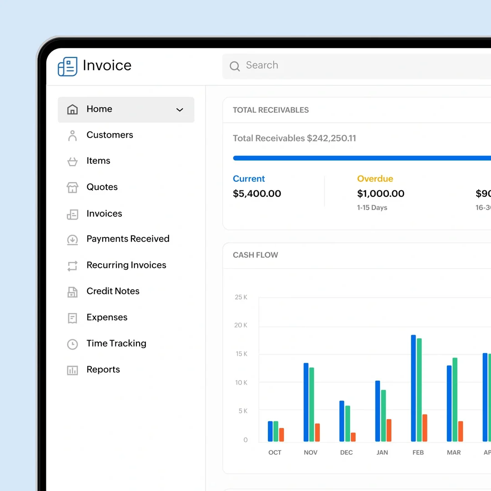Open the Expenses section icon
Image resolution: width=491 pixels, height=491 pixels.
pos(73,318)
